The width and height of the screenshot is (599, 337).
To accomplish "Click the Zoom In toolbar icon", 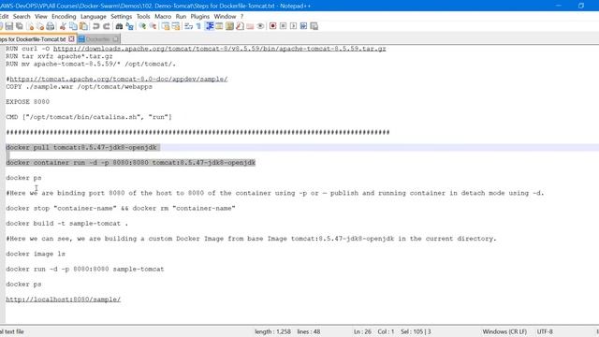I will [x=142, y=26].
